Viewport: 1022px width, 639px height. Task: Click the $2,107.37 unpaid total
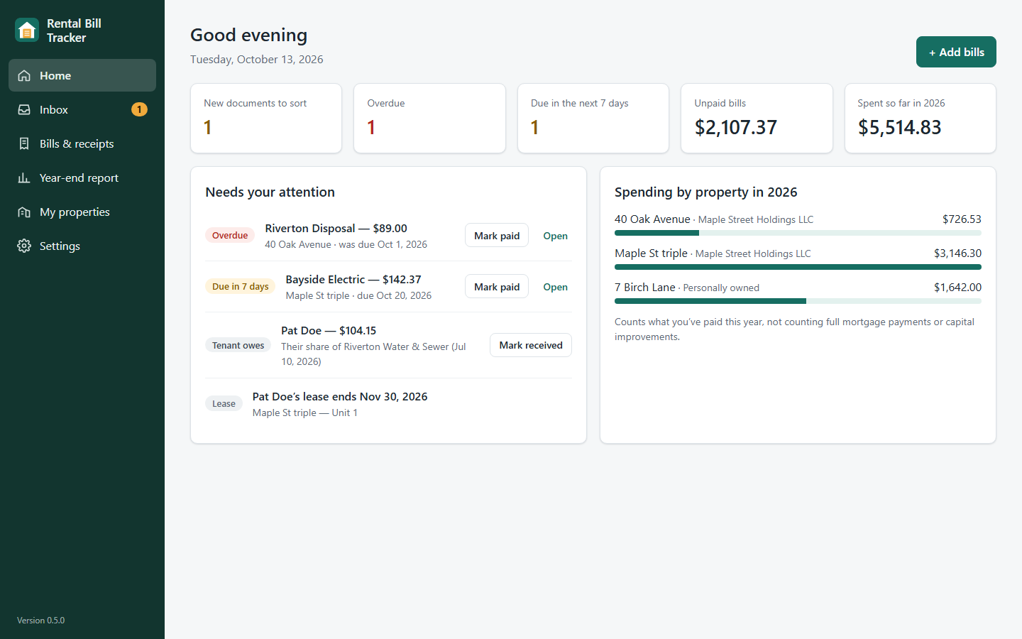coord(735,127)
